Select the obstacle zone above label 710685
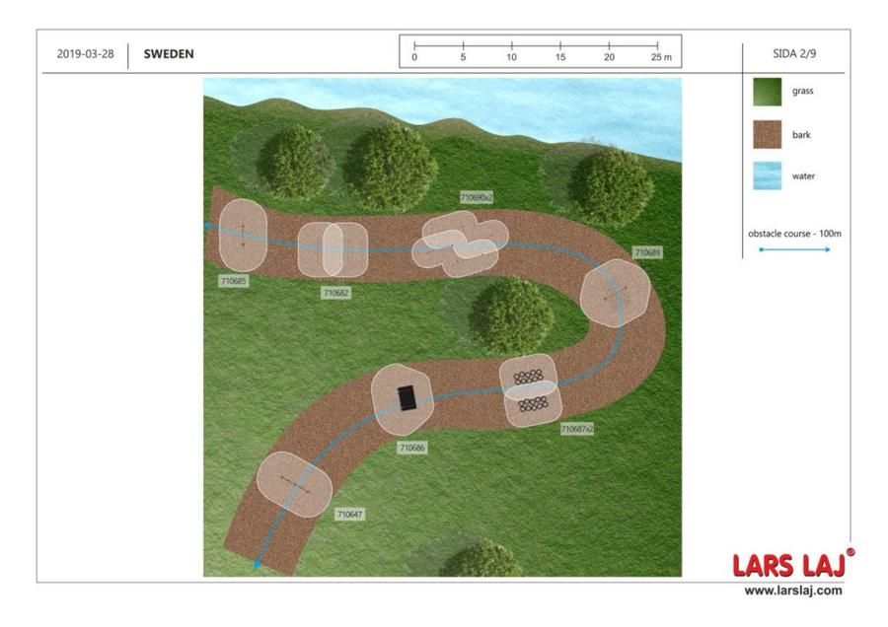The width and height of the screenshot is (888, 627). click(x=242, y=235)
